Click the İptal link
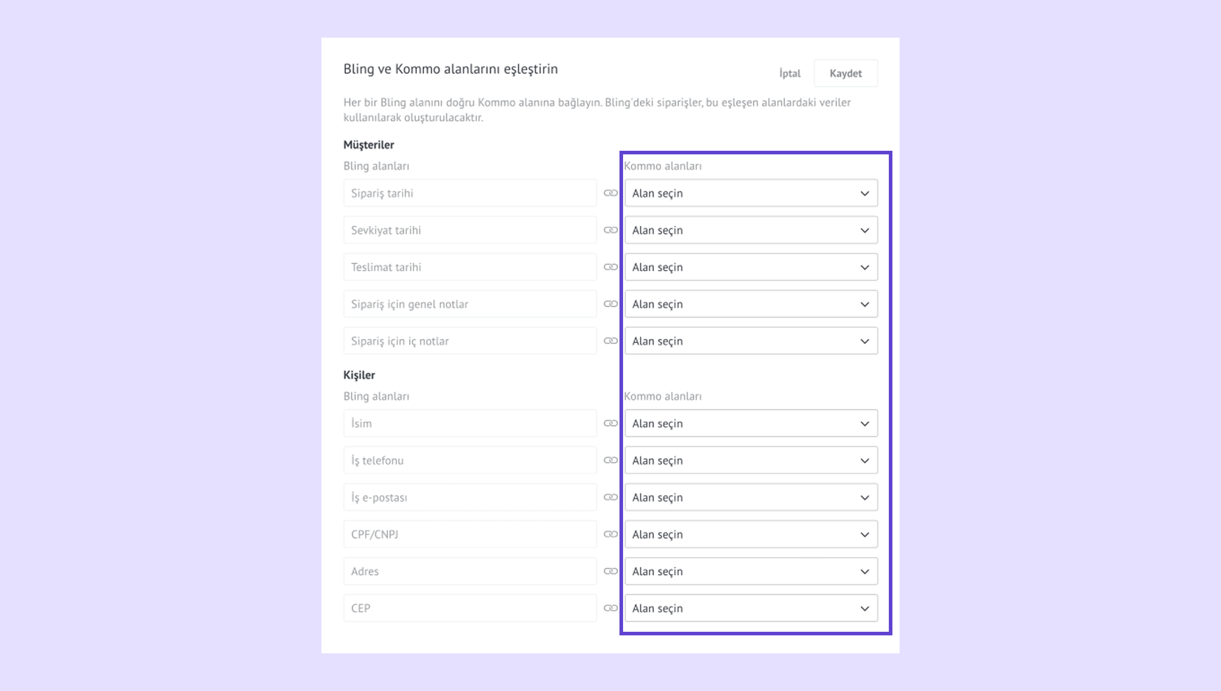1221x691 pixels. (x=790, y=74)
